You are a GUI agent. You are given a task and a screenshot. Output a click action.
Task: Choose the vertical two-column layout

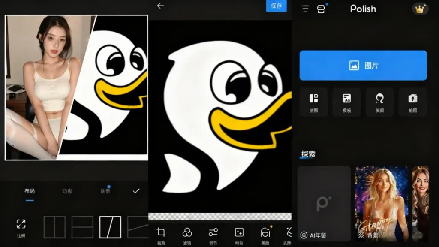[54, 227]
